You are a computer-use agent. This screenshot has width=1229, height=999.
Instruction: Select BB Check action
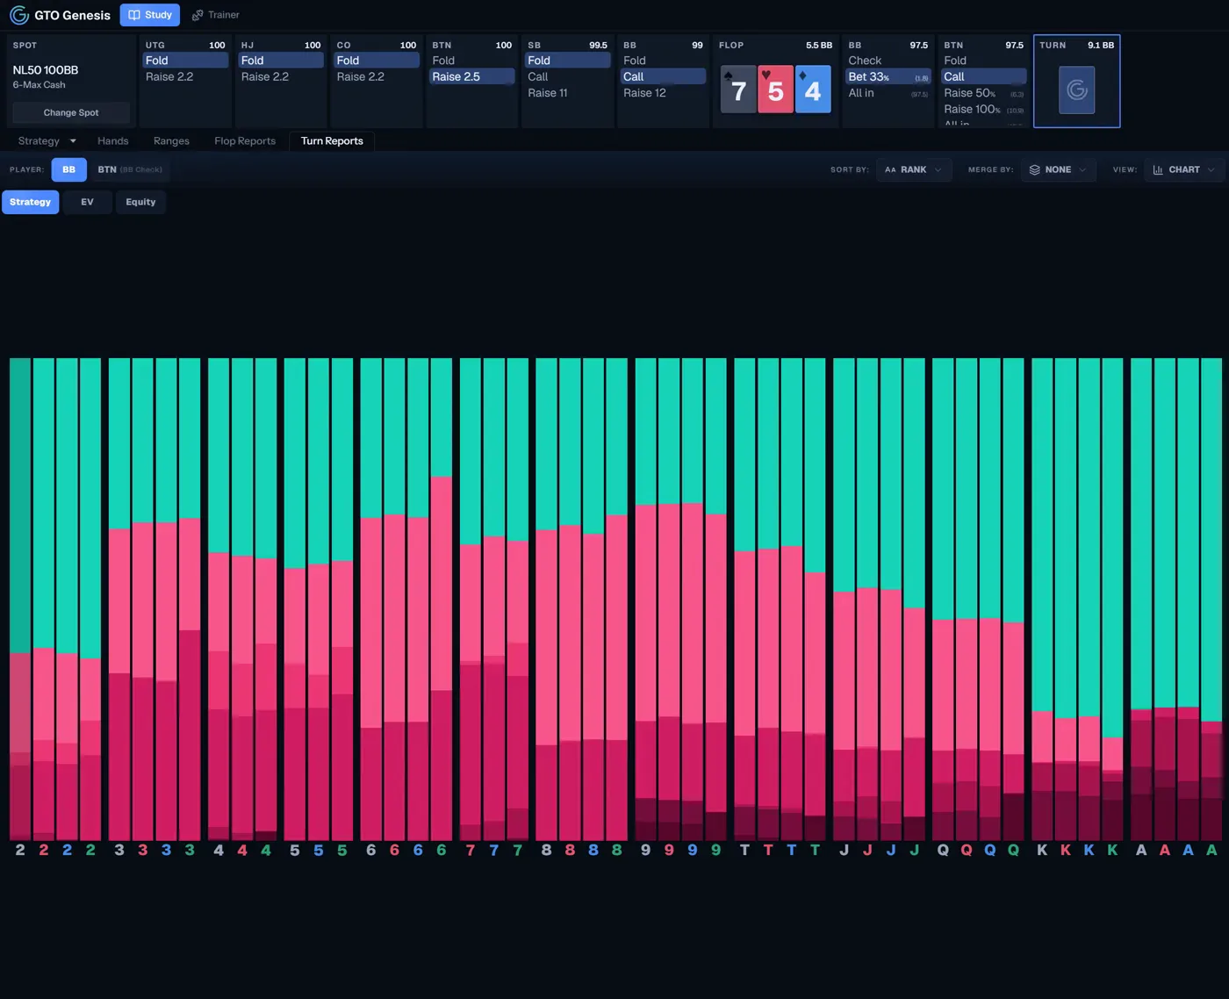pyautogui.click(x=888, y=61)
